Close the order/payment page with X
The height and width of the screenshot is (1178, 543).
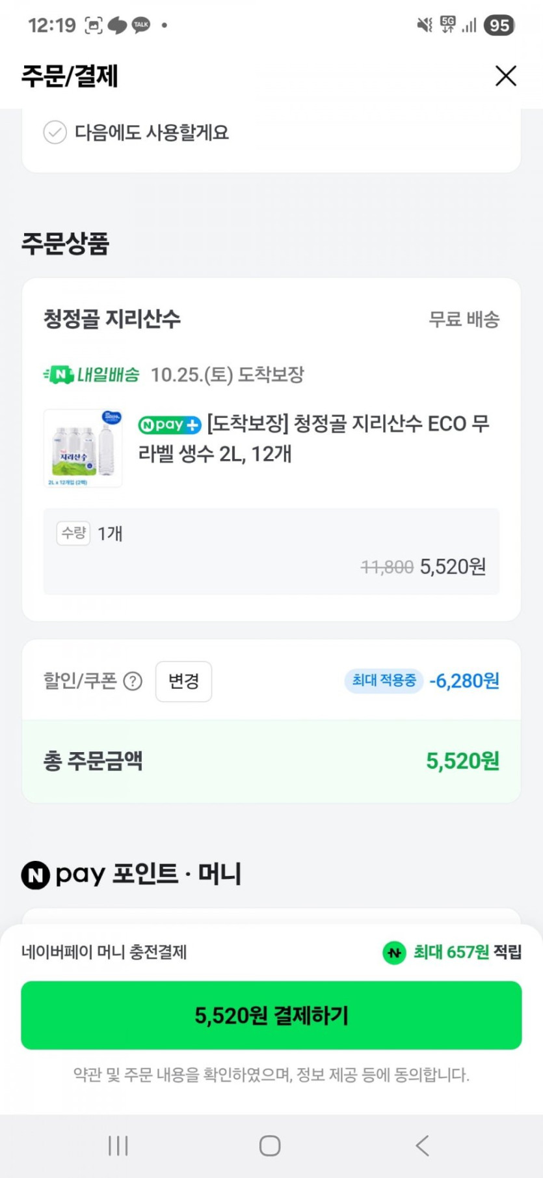(505, 76)
